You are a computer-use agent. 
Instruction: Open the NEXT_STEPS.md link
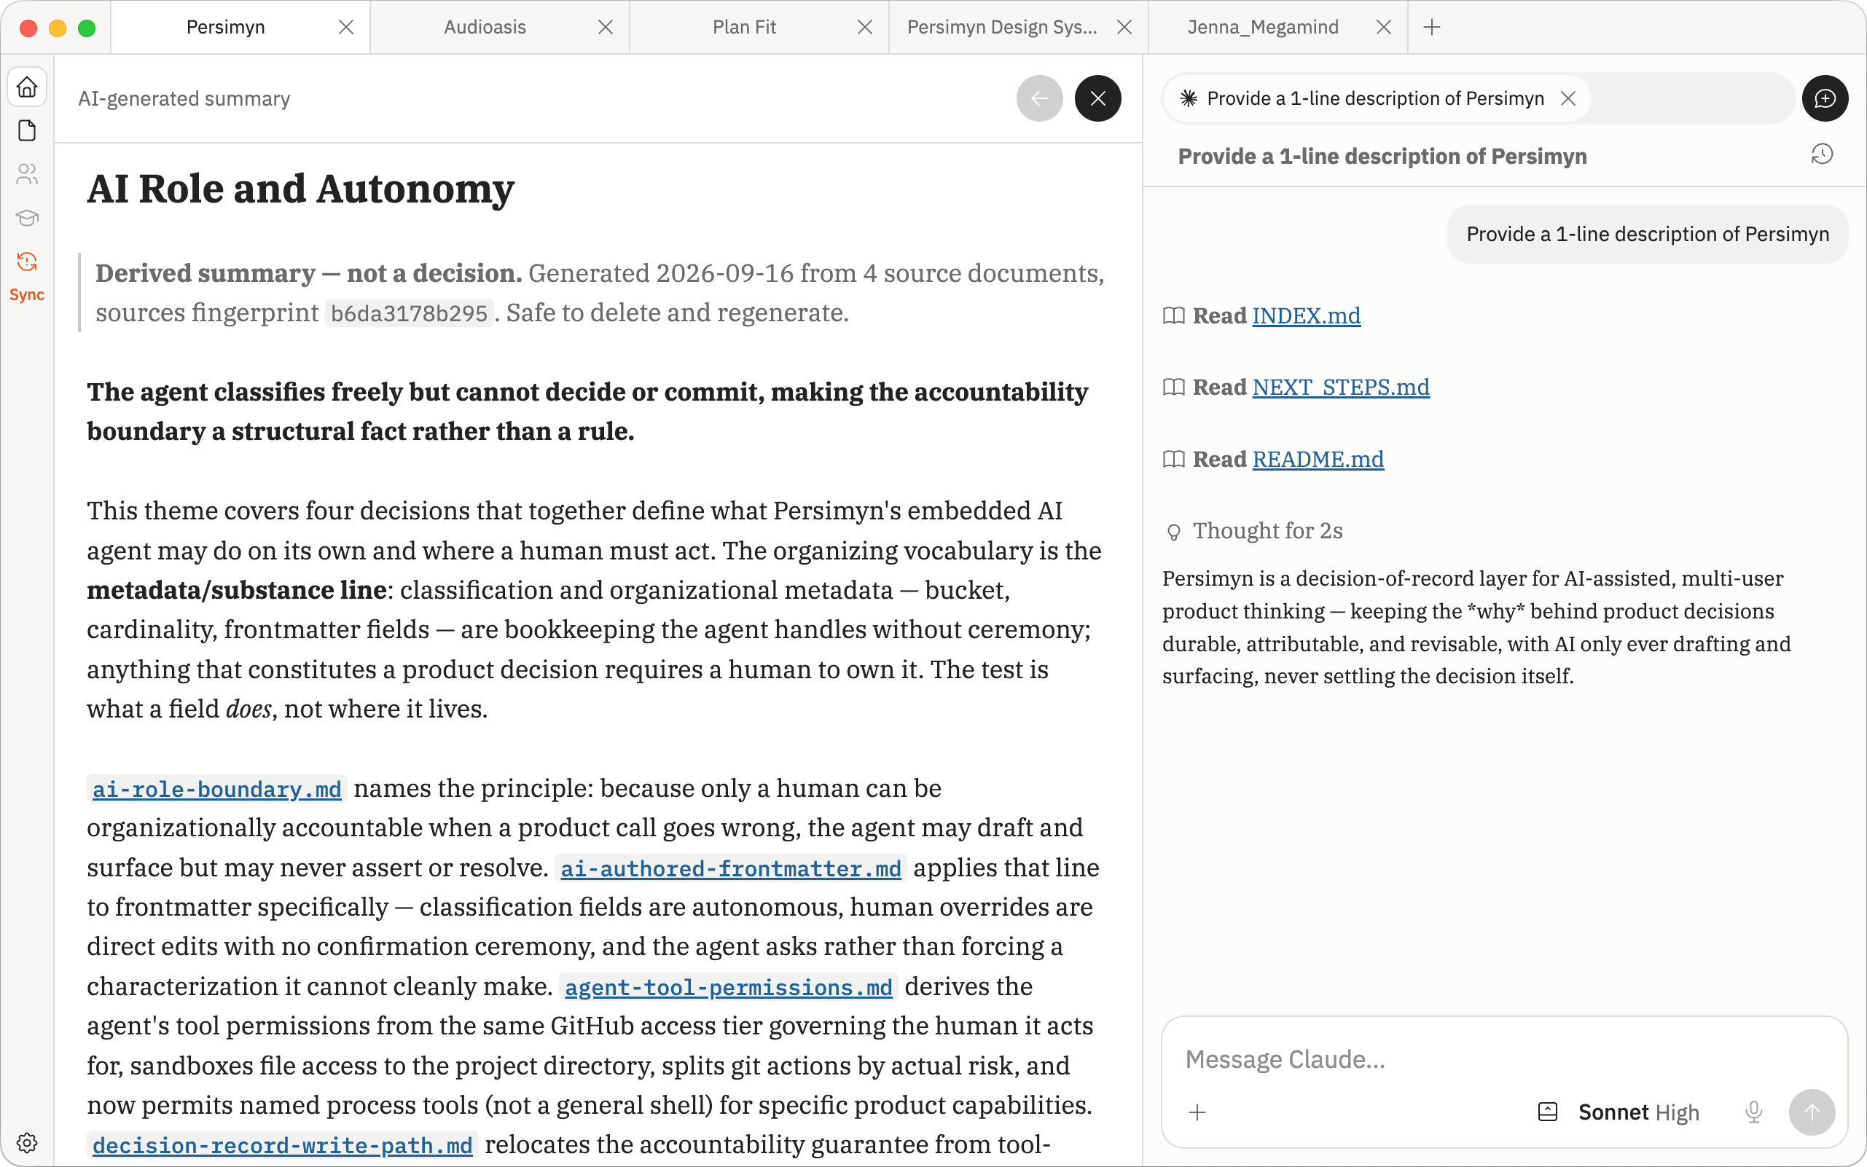click(x=1340, y=387)
